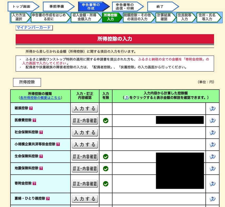The image size is (225, 207).
Task: Click 入力する button for 小規模企業共済等掛金控除
Action: (85, 145)
